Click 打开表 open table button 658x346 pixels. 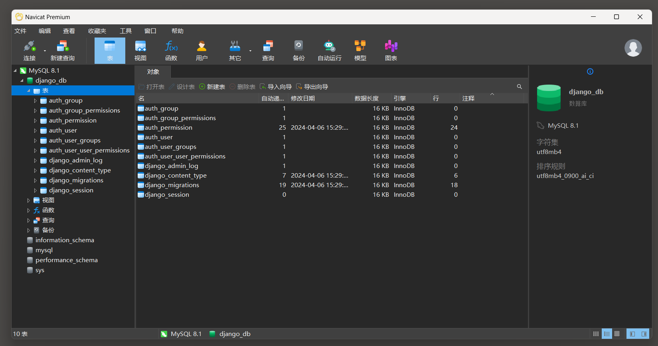click(x=152, y=87)
